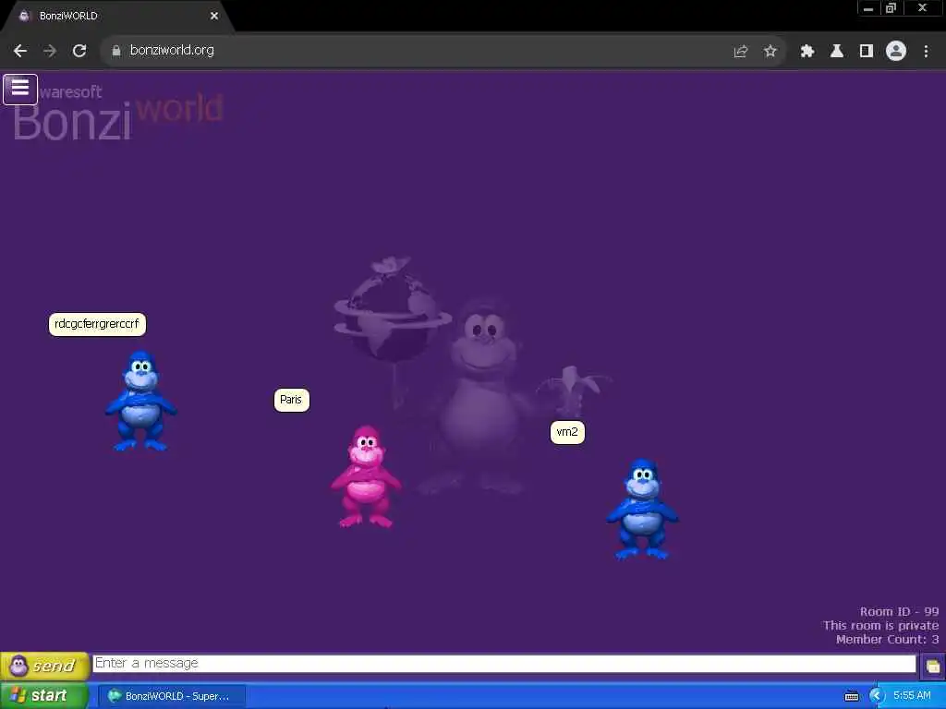Image resolution: width=946 pixels, height=709 pixels.
Task: Minimize the browser window
Action: pos(868,8)
